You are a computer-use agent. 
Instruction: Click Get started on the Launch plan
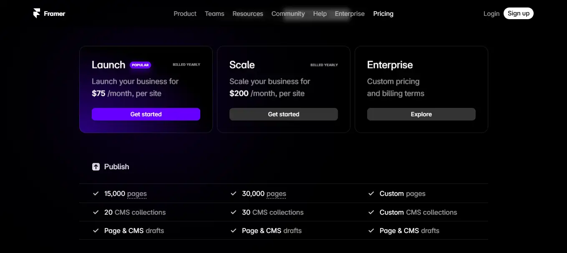coord(146,114)
